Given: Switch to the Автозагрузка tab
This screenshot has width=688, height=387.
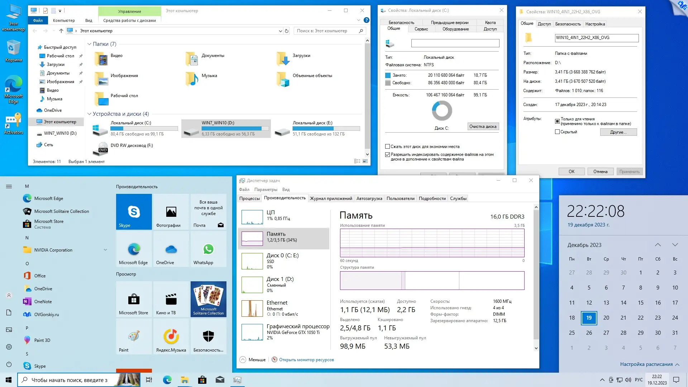Looking at the screenshot, I should coord(369,198).
